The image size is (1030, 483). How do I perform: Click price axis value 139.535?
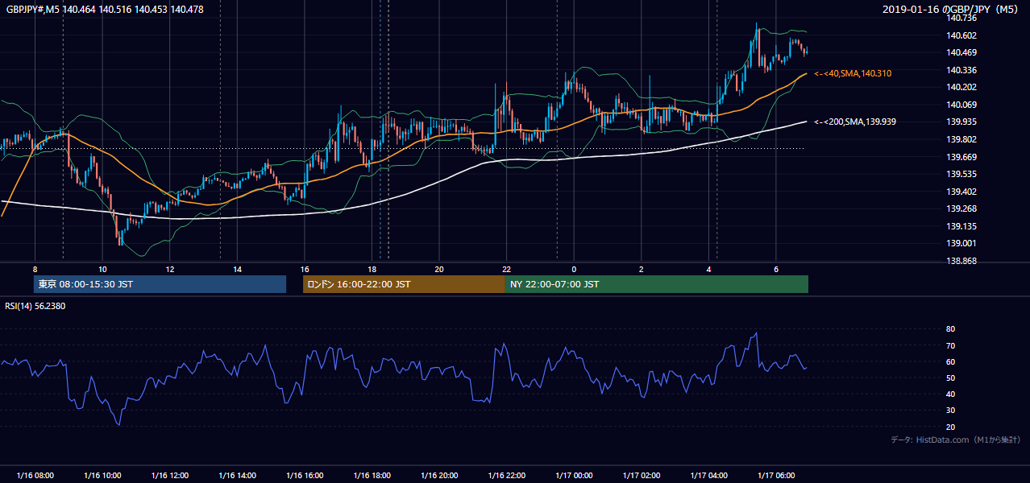[962, 174]
